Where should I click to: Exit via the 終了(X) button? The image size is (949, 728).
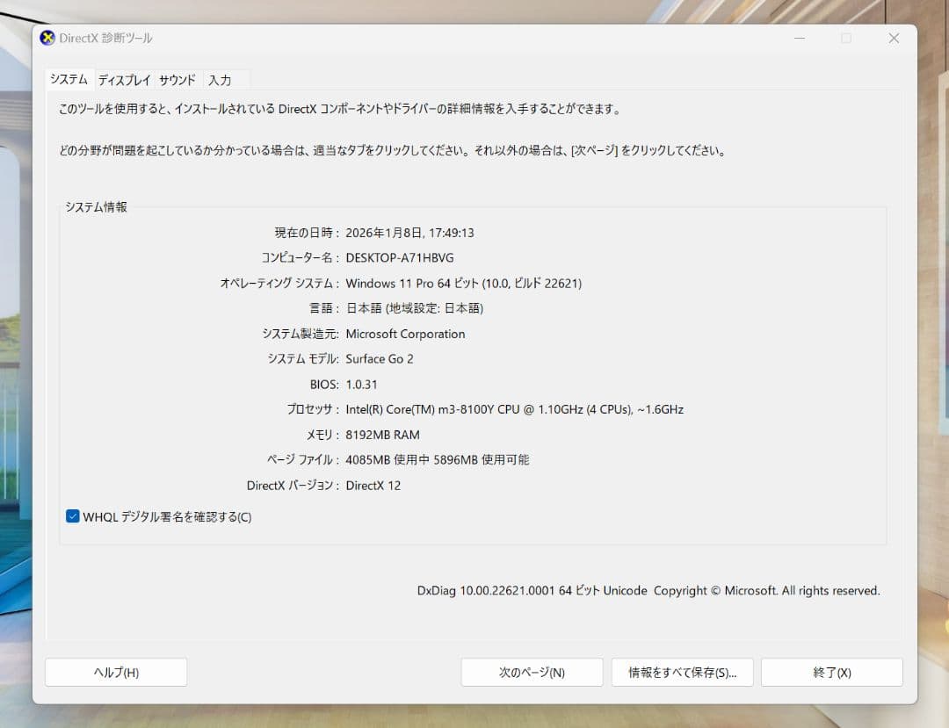[x=831, y=672]
